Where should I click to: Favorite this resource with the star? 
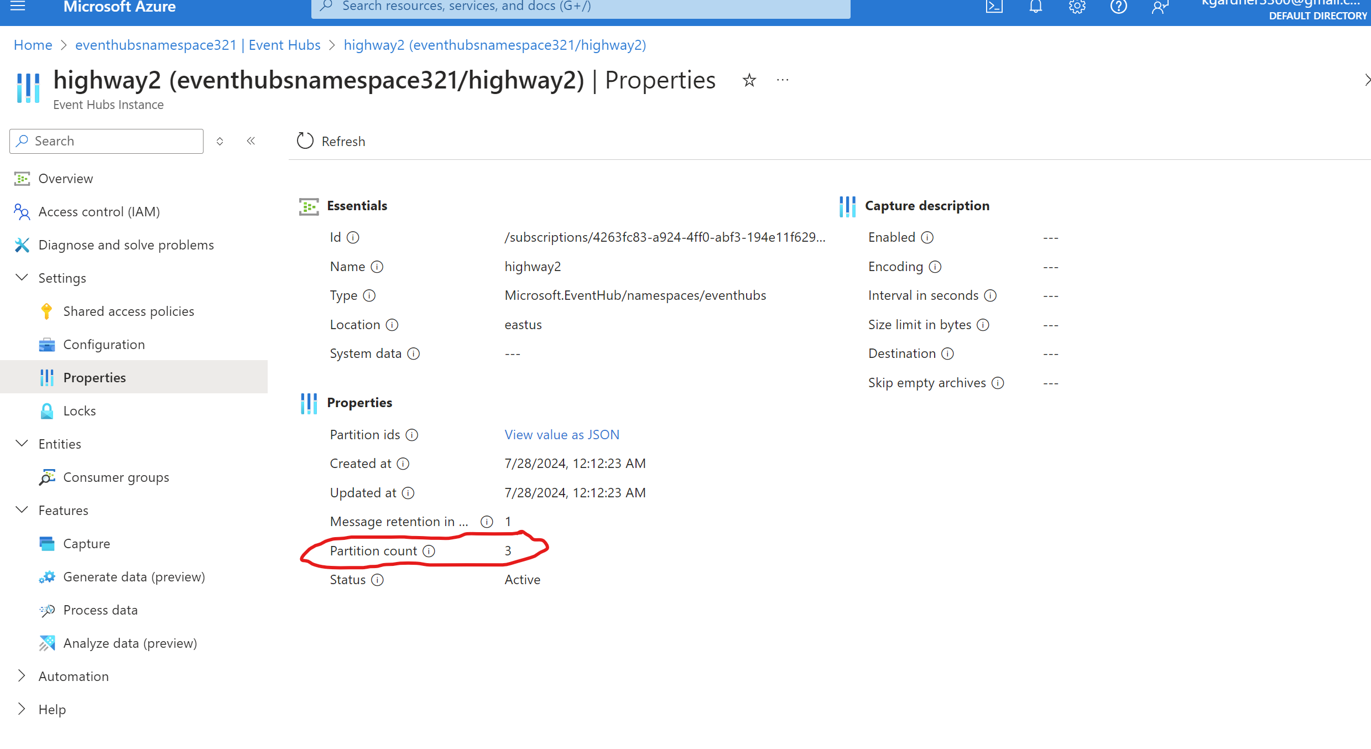pos(749,80)
